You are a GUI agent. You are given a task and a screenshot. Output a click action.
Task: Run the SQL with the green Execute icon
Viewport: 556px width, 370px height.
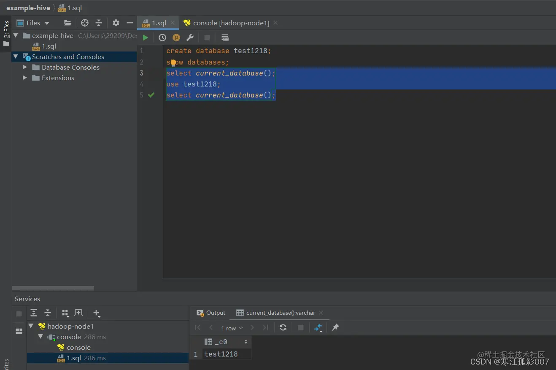[146, 38]
